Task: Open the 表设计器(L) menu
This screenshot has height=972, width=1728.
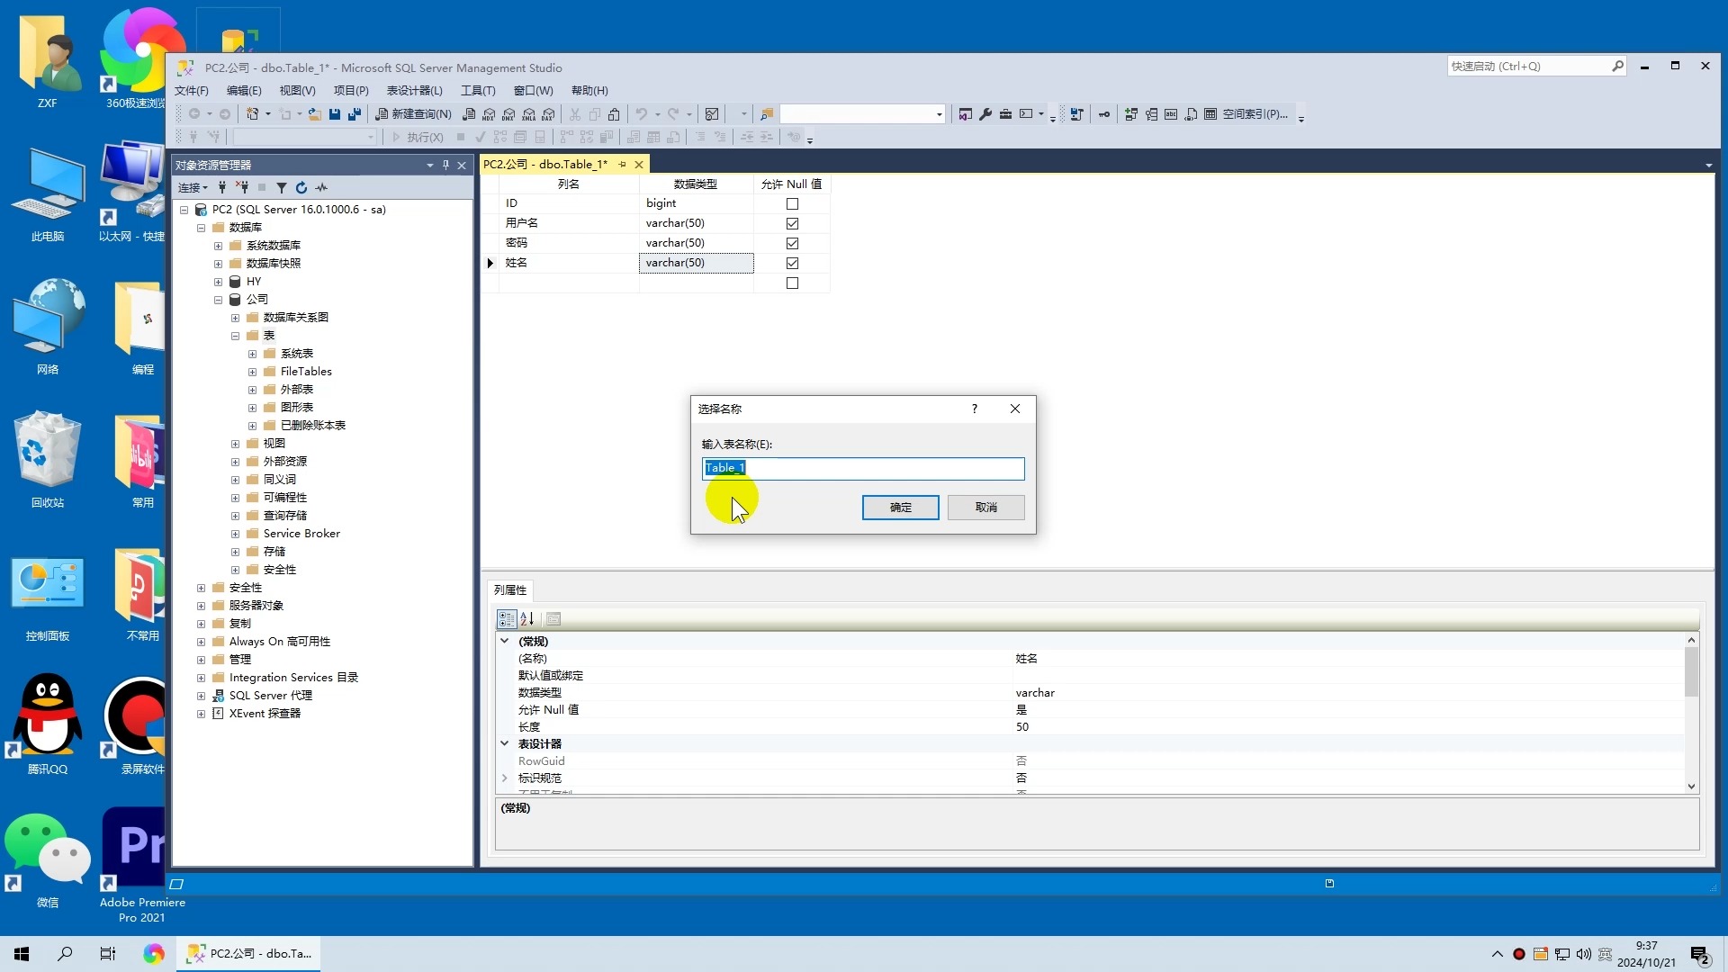Action: (x=414, y=91)
